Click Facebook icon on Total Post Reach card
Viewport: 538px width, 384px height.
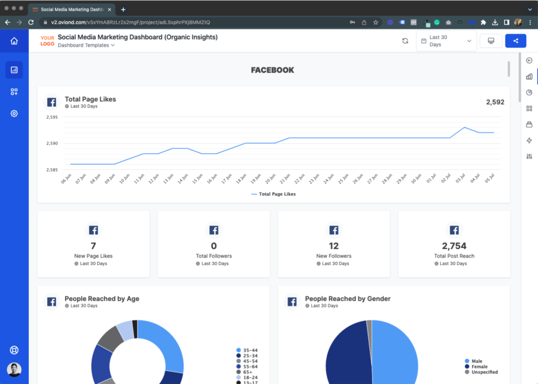point(454,230)
